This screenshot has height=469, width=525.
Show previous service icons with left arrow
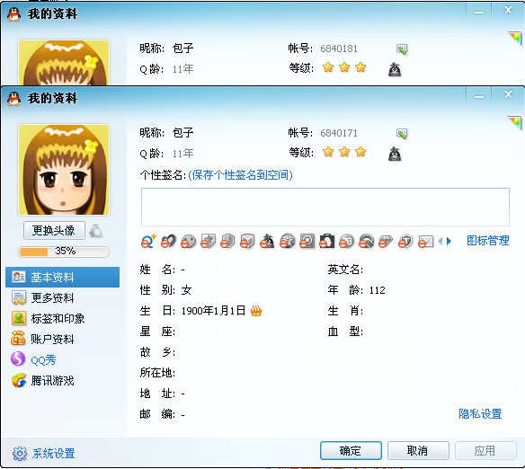440,241
